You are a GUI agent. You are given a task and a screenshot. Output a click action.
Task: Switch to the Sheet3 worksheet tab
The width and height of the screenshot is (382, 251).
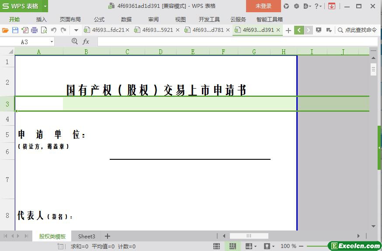coord(87,236)
